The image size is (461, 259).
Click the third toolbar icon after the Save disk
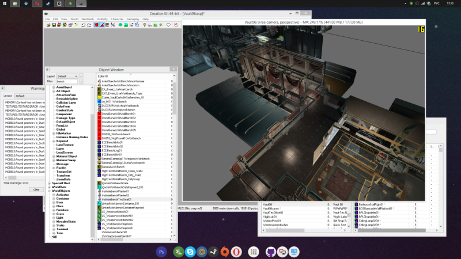(70, 25)
